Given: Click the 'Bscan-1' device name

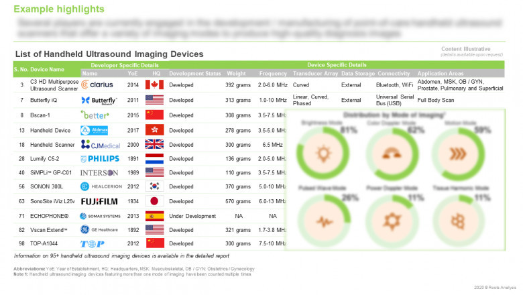Looking at the screenshot, I should point(40,115).
